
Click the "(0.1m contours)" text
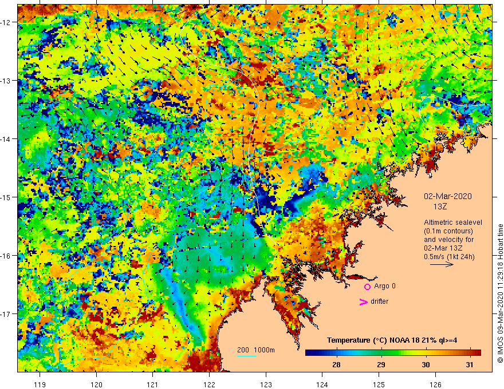tap(448, 231)
